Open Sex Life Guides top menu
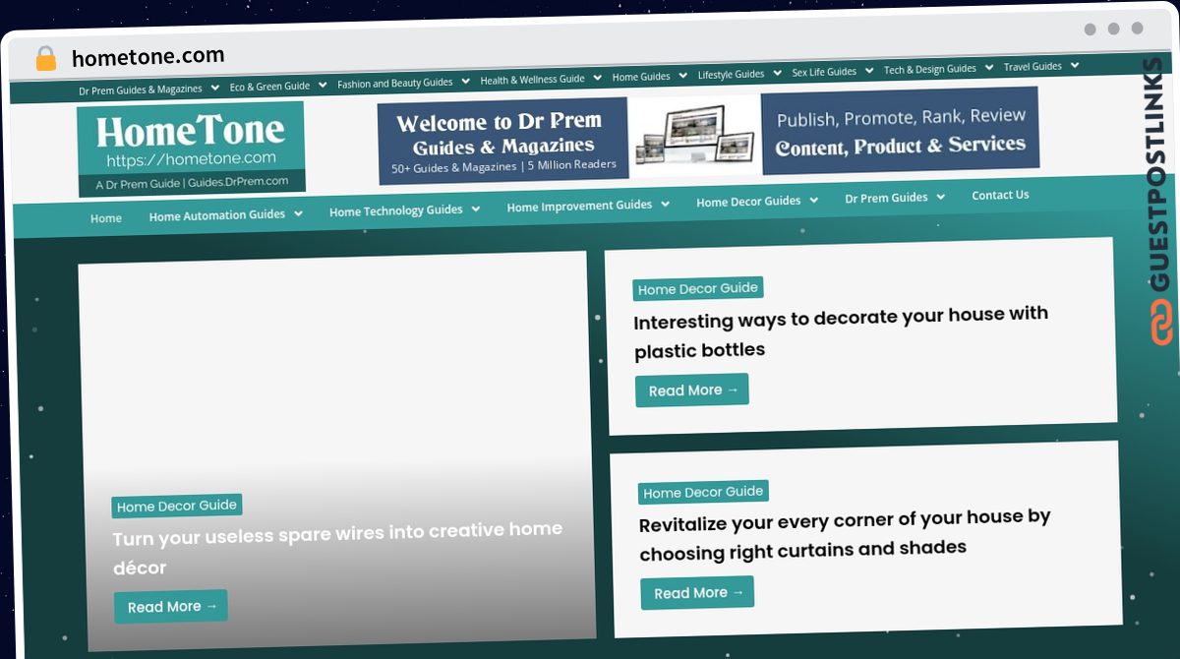 824,72
